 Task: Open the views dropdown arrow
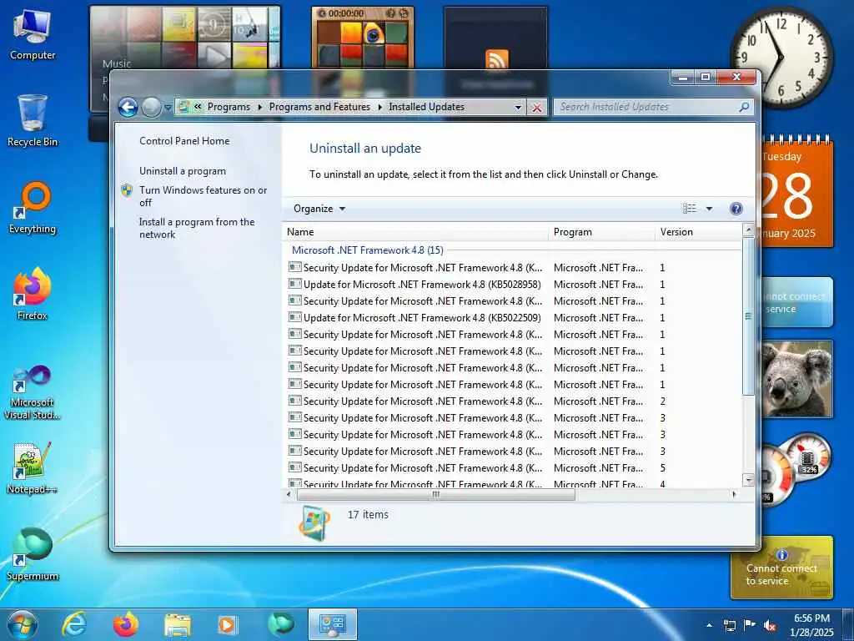click(x=709, y=209)
